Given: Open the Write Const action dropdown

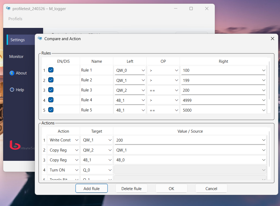Looking at the screenshot, I should 63,140.
